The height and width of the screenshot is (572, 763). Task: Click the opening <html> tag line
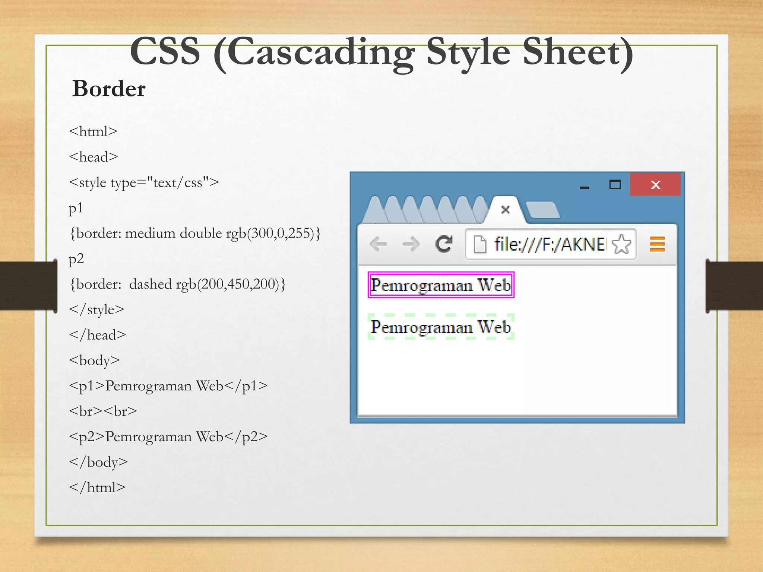coord(93,131)
